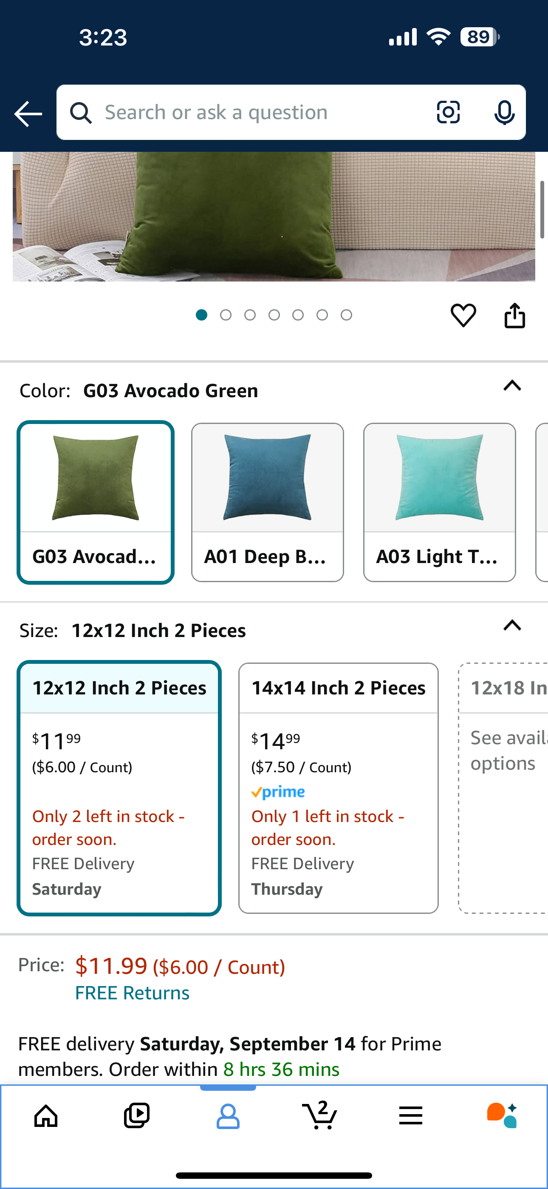Open the FREE Returns link
The image size is (548, 1189).
(x=132, y=993)
